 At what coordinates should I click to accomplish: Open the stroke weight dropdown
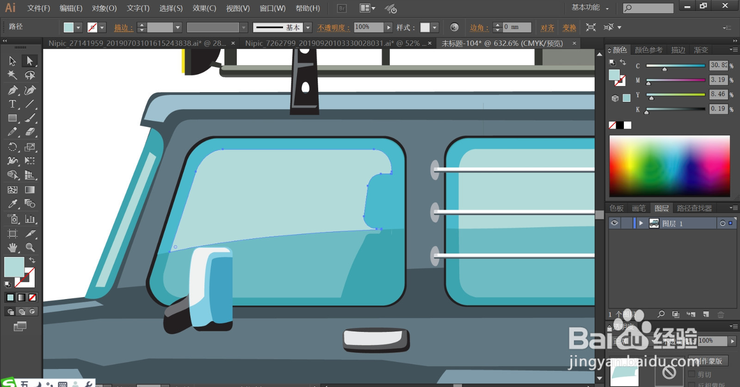(x=178, y=28)
